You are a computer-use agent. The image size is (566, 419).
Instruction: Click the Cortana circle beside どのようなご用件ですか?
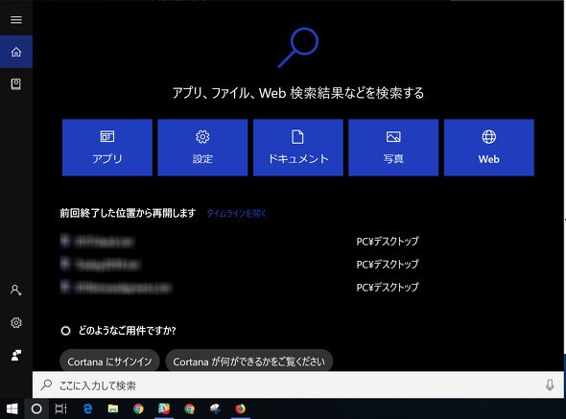(65, 331)
